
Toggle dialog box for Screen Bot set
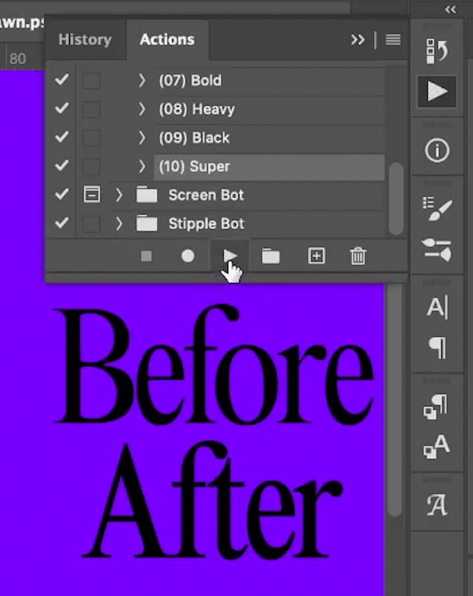click(x=91, y=195)
